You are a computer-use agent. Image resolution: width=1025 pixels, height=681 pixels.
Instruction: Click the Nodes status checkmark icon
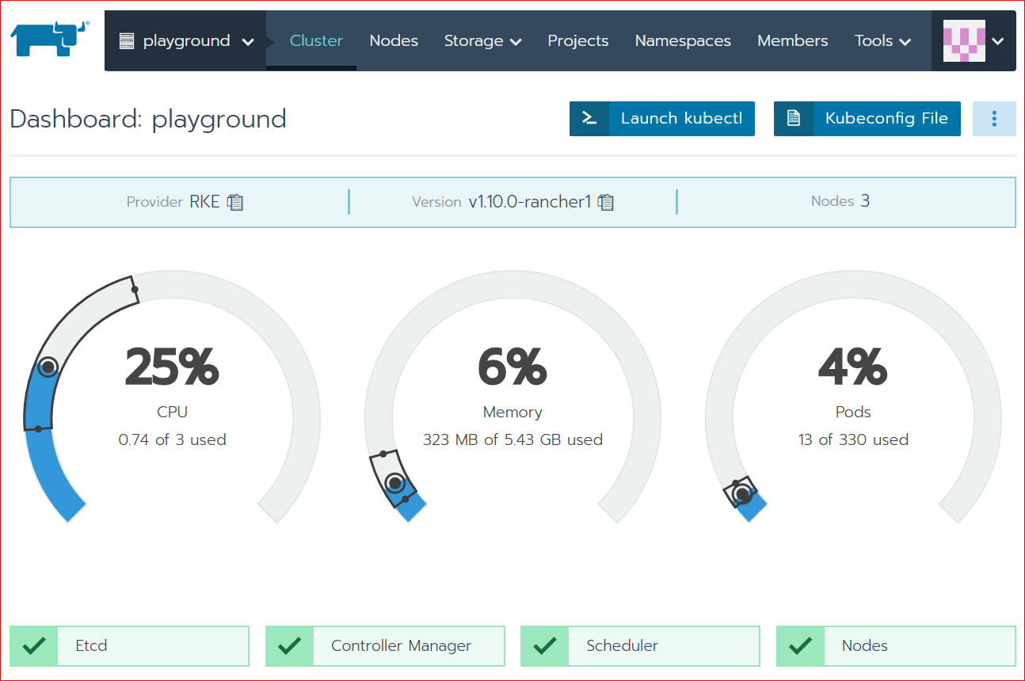point(800,646)
